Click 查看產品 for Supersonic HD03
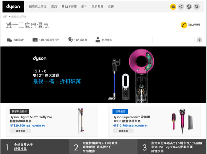The image size is (207, 154). pyautogui.click(x=123, y=131)
